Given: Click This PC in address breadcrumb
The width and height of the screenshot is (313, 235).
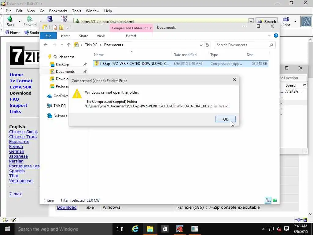Looking at the screenshot, I should (91, 45).
